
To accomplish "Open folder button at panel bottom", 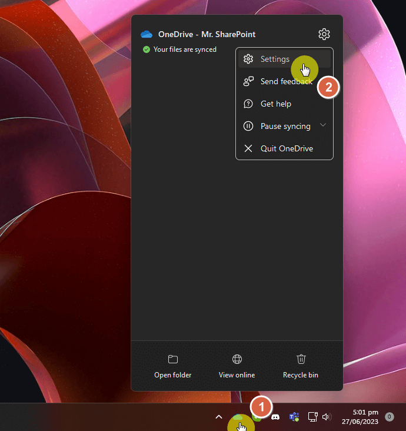I will 173,367.
